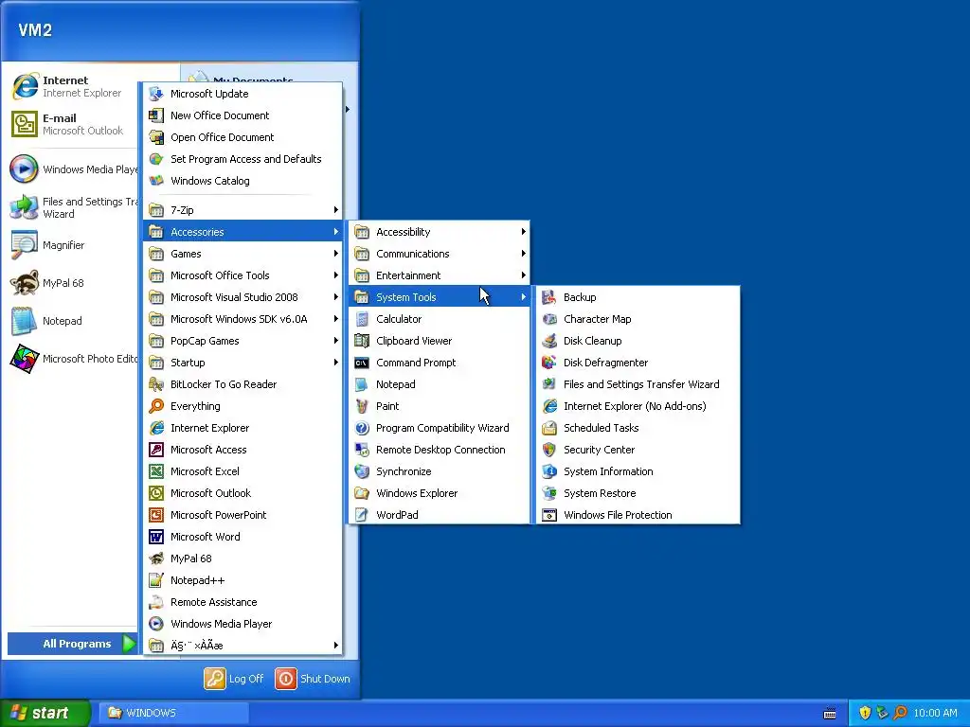Screen dimensions: 970x727
Task: Expand the Accessibility submenu arrow
Action: point(523,232)
